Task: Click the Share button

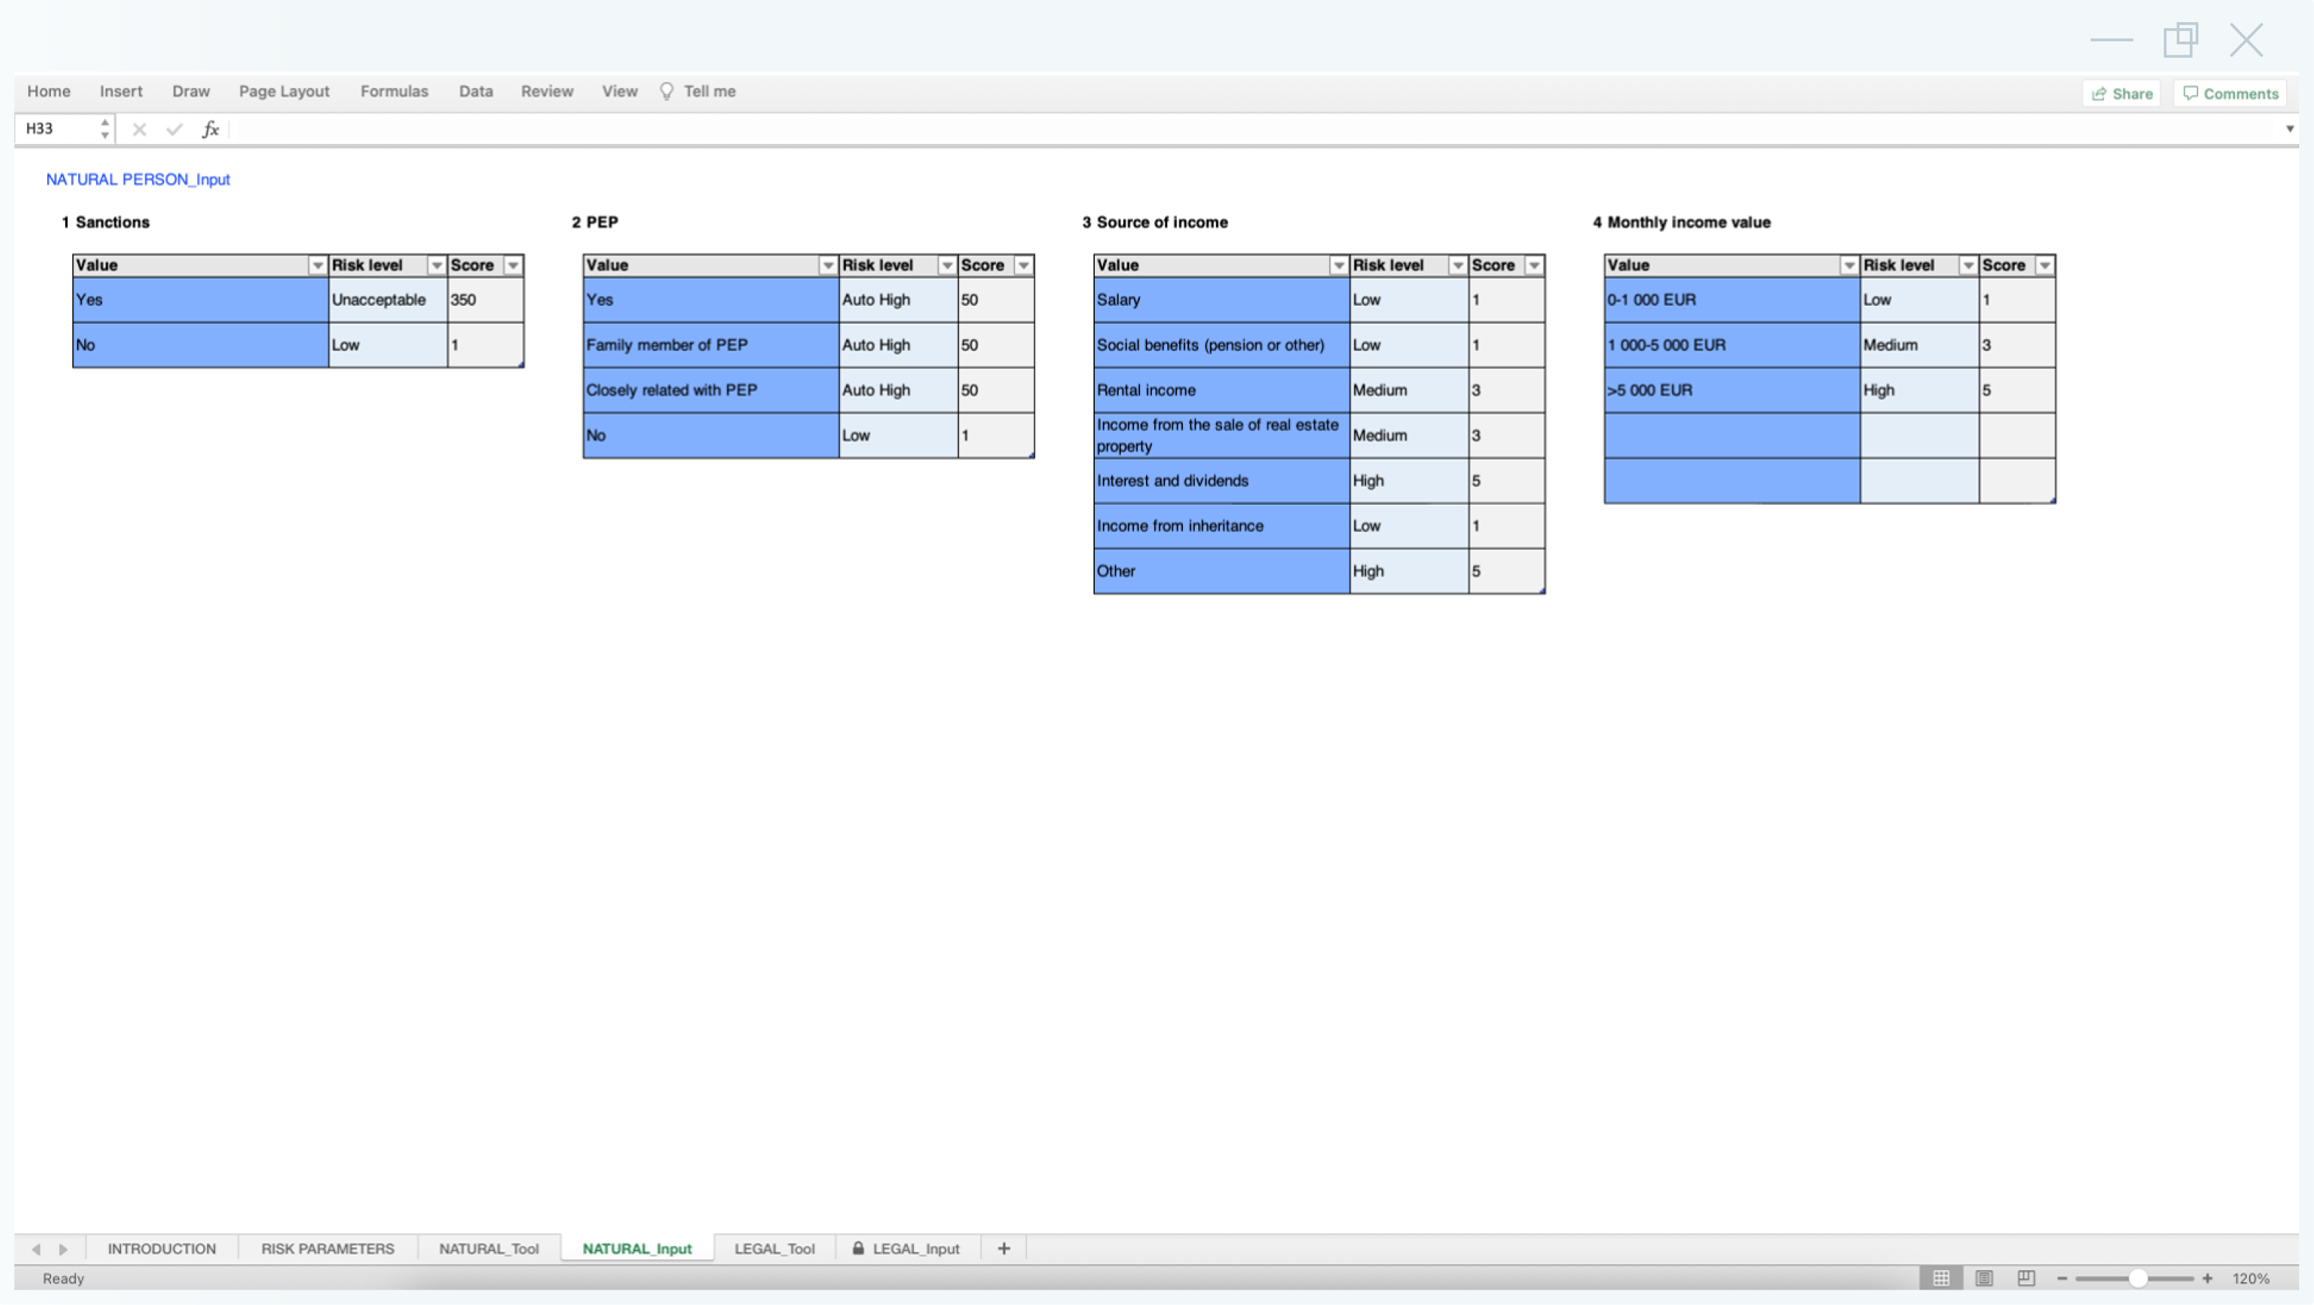Action: pyautogui.click(x=2122, y=92)
